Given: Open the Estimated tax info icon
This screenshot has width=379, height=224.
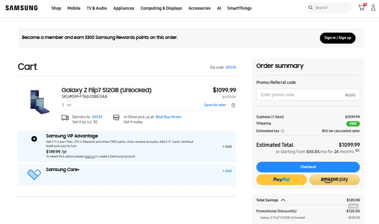Looking at the screenshot, I should [282, 131].
